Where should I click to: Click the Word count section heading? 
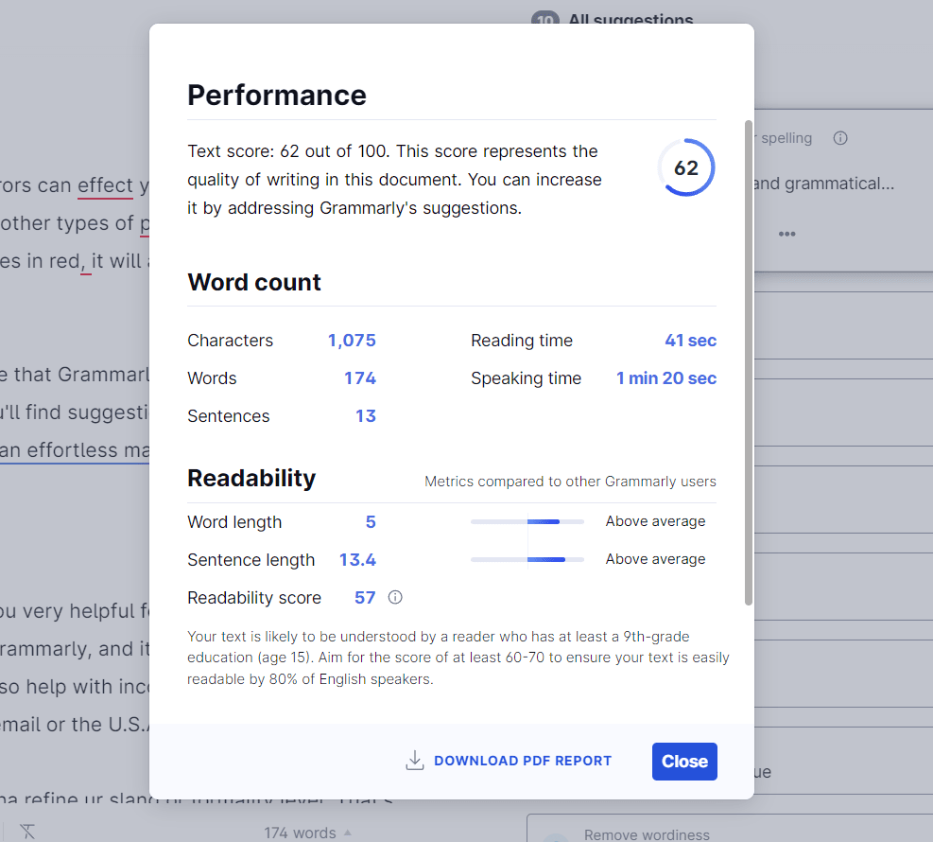pyautogui.click(x=254, y=282)
